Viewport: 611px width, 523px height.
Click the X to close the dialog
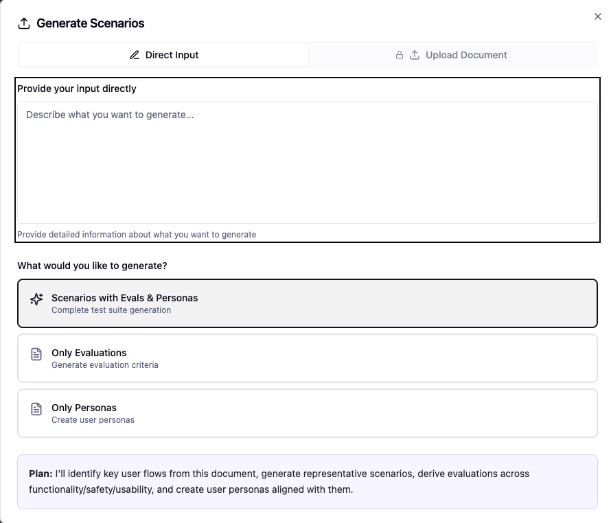[x=597, y=16]
